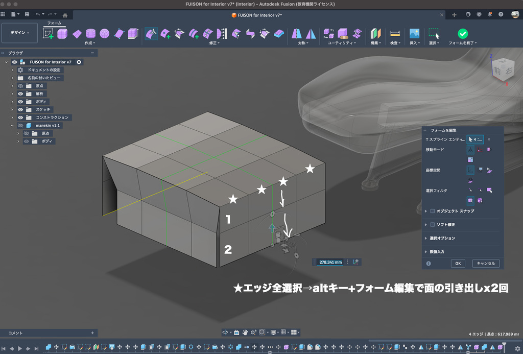
Task: Click the 278.341 mm distance input field
Action: click(x=329, y=262)
